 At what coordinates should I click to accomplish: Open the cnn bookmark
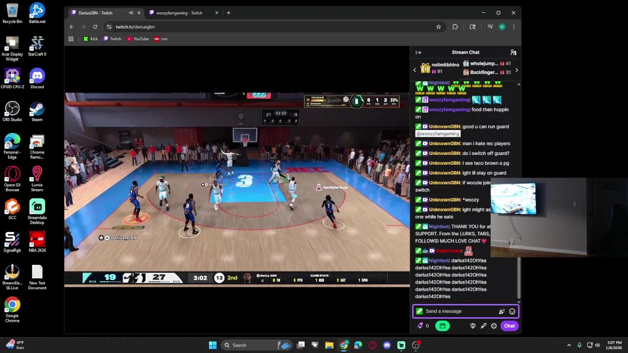pyautogui.click(x=161, y=39)
